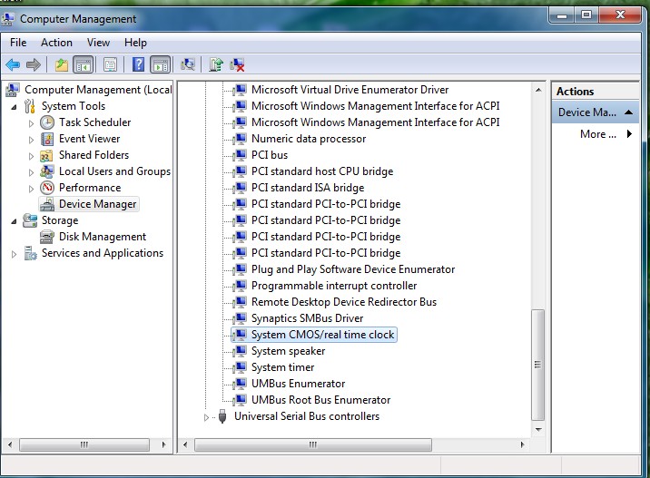Expand Services and Applications node
Viewport: 650px width, 478px height.
pos(15,254)
